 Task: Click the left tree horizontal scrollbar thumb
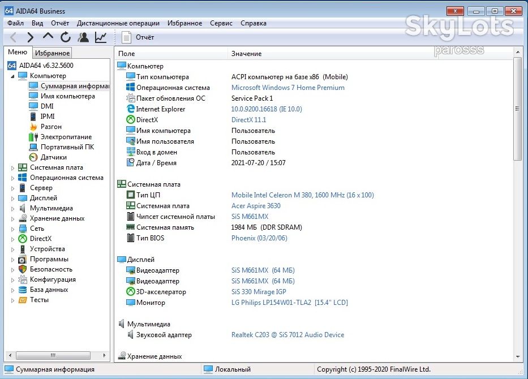(53, 355)
